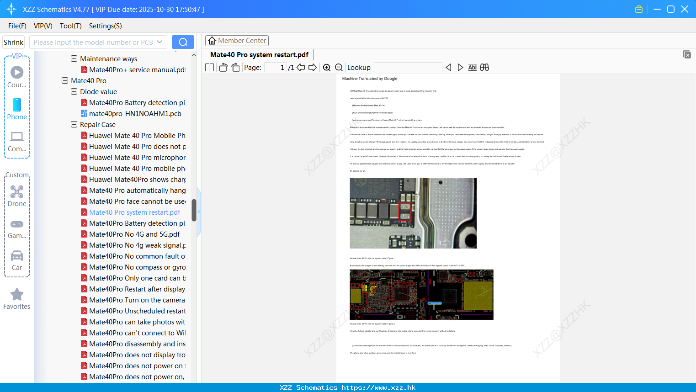Click the Lookup text field

pos(408,68)
